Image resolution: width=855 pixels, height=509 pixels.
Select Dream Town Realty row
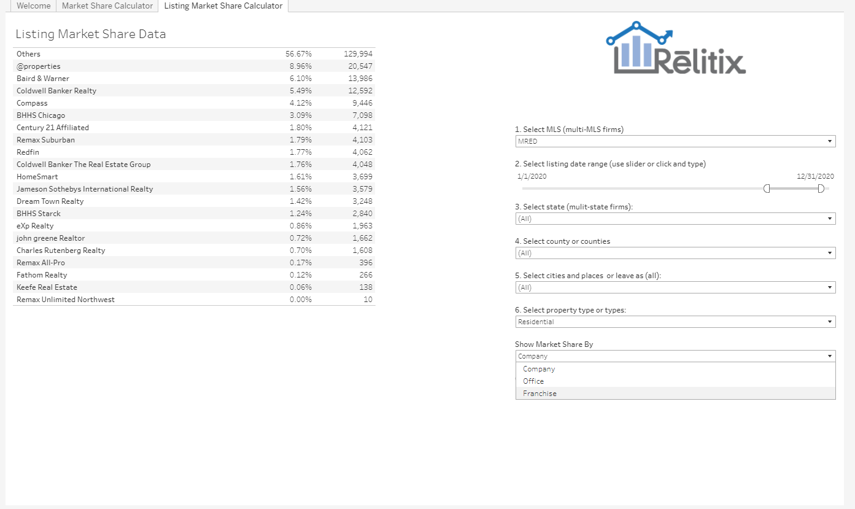click(x=194, y=201)
